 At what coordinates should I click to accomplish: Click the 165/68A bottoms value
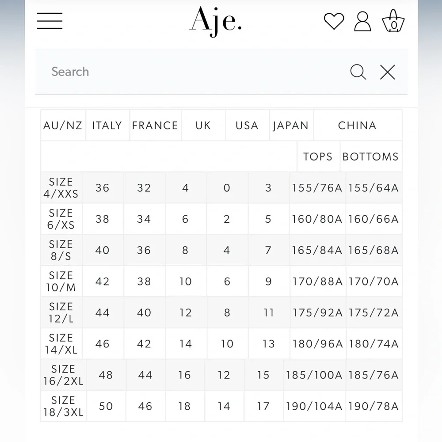pyautogui.click(x=374, y=250)
